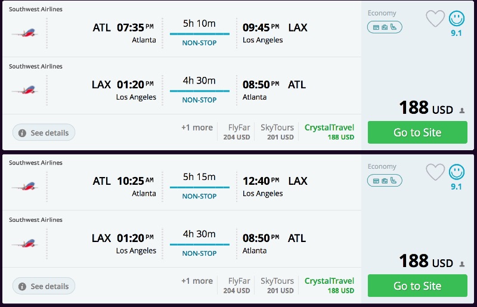Click the passenger icon beside second 188 USD price
The height and width of the screenshot is (307, 477).
tap(462, 263)
